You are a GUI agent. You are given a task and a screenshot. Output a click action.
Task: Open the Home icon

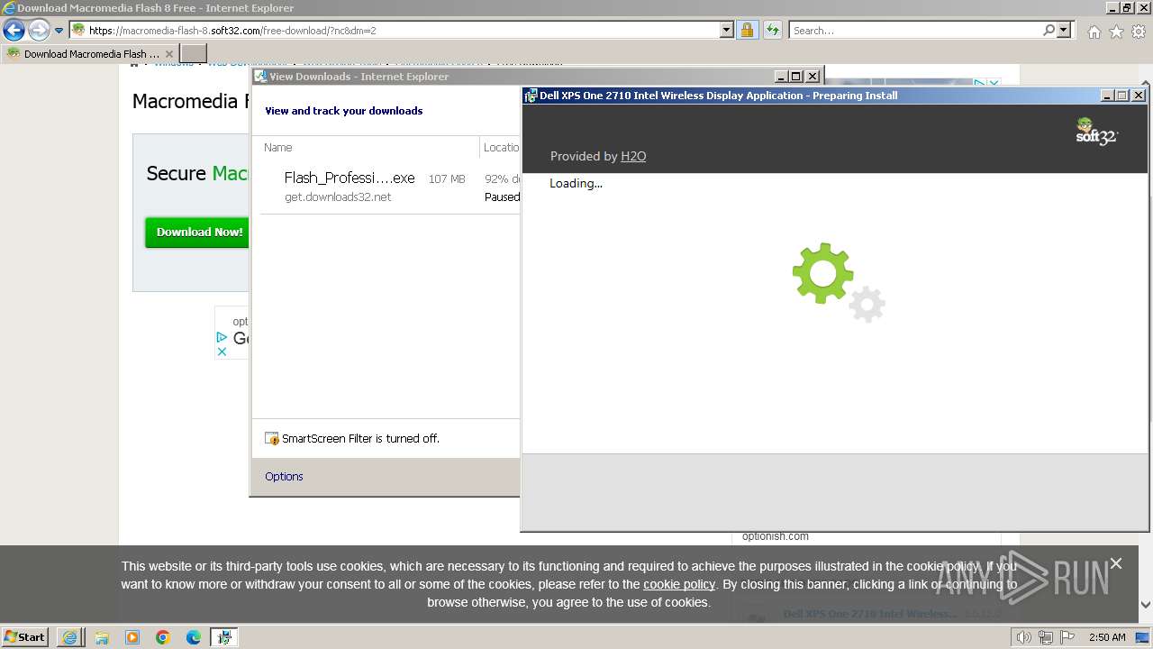[x=1094, y=32]
